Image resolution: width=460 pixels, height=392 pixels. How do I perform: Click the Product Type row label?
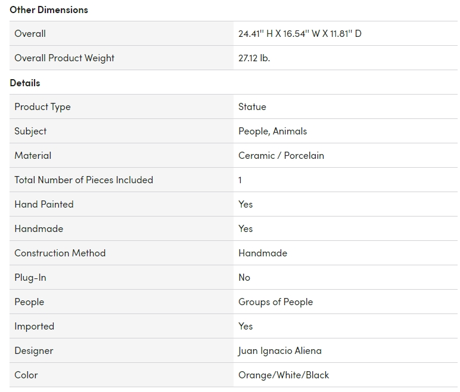[x=42, y=107]
